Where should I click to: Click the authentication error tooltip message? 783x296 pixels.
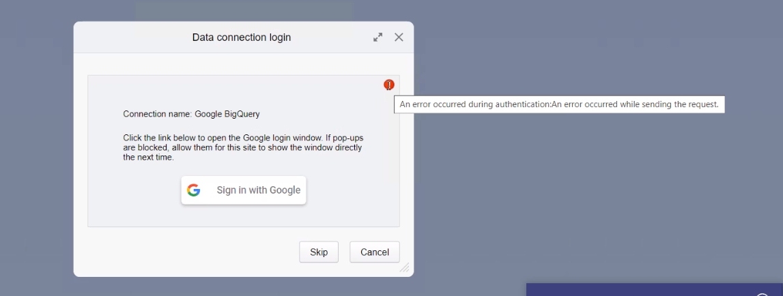(559, 104)
